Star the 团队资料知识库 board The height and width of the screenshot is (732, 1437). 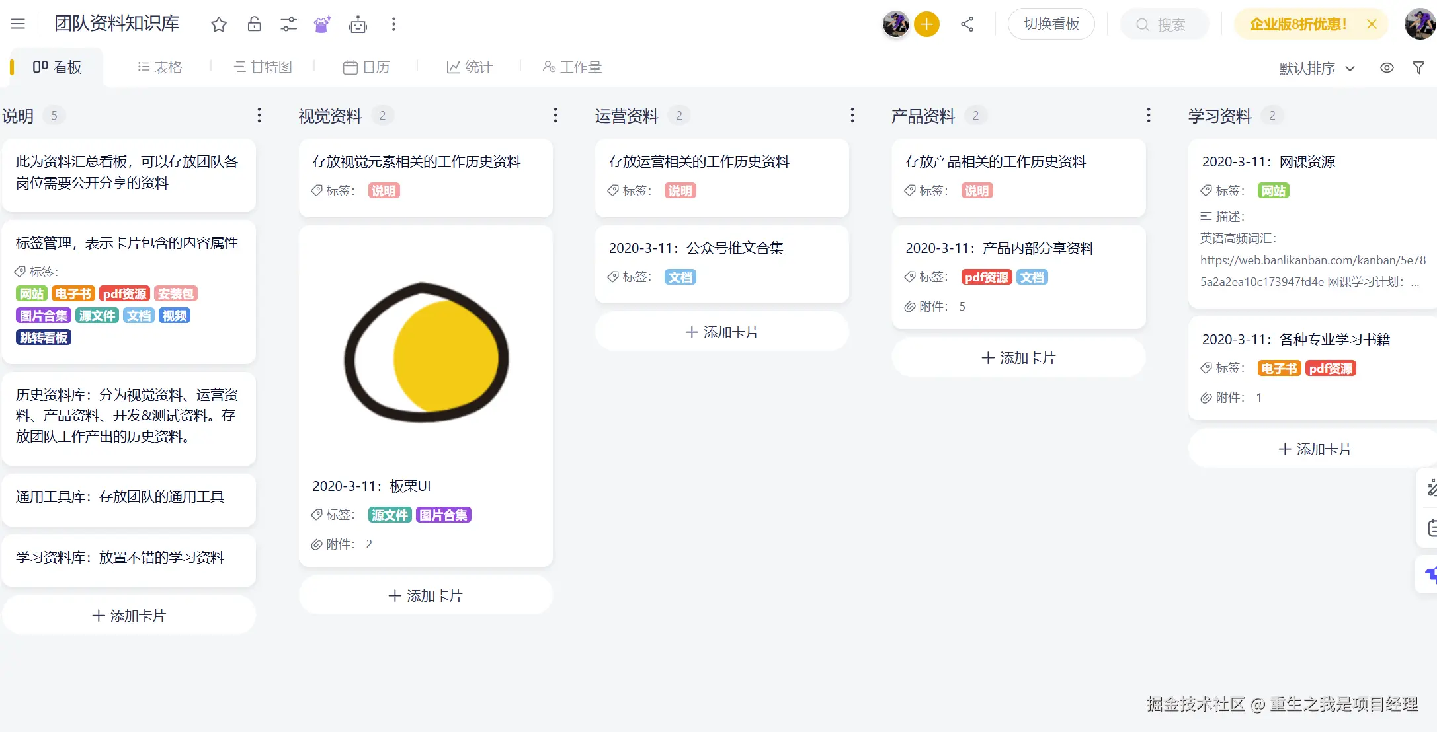coord(219,24)
